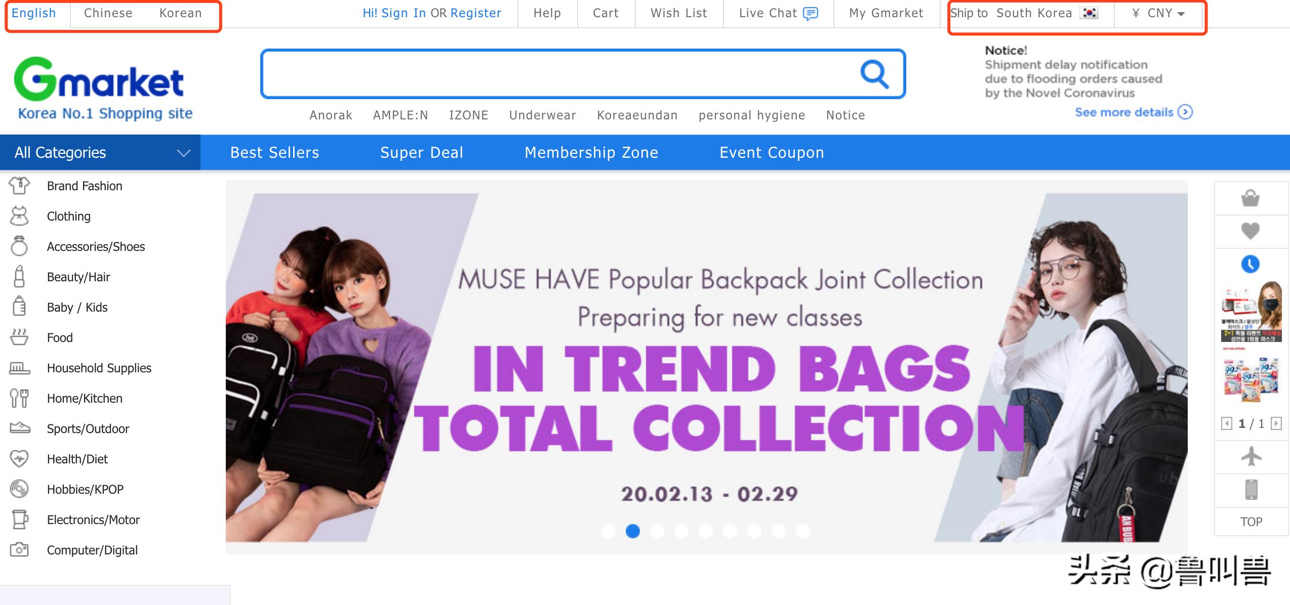
Task: Expand the All Categories chevron menu
Action: click(x=183, y=153)
